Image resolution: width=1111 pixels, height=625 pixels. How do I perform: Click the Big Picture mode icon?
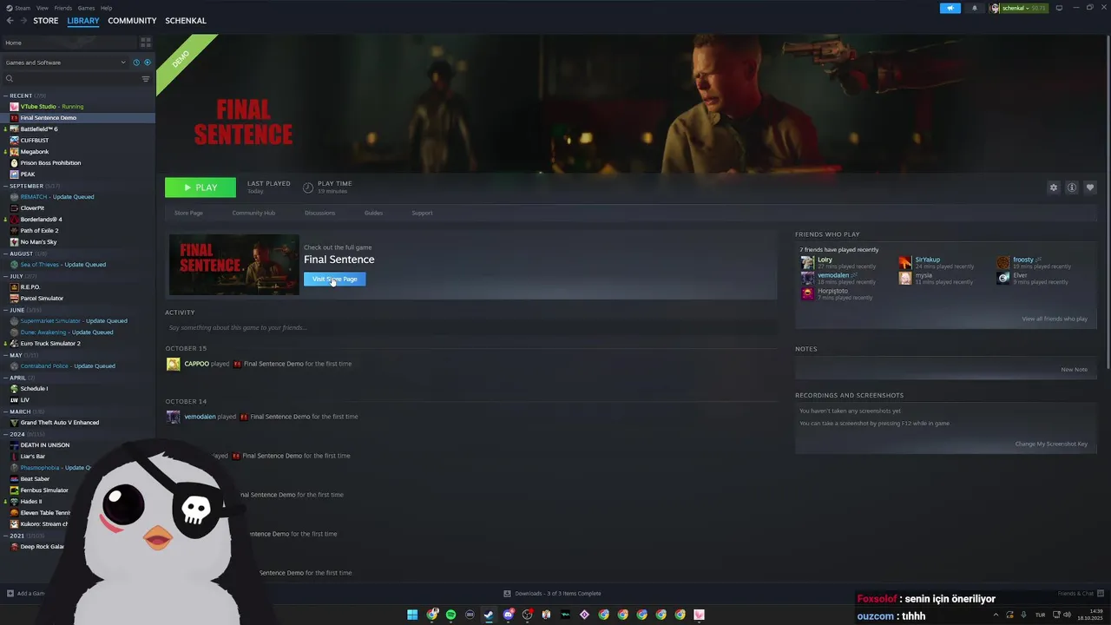pyautogui.click(x=1059, y=8)
